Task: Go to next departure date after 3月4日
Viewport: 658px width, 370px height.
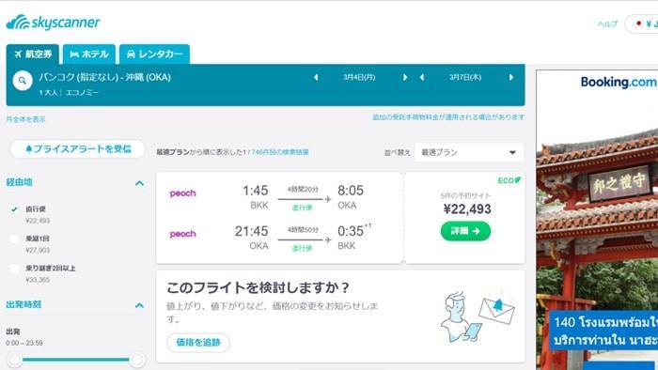Action: (405, 77)
